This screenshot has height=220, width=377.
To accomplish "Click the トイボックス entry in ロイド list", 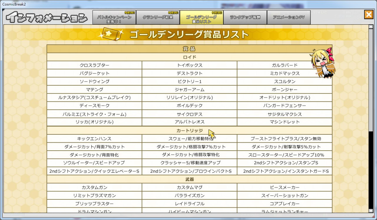I will tap(189, 65).
